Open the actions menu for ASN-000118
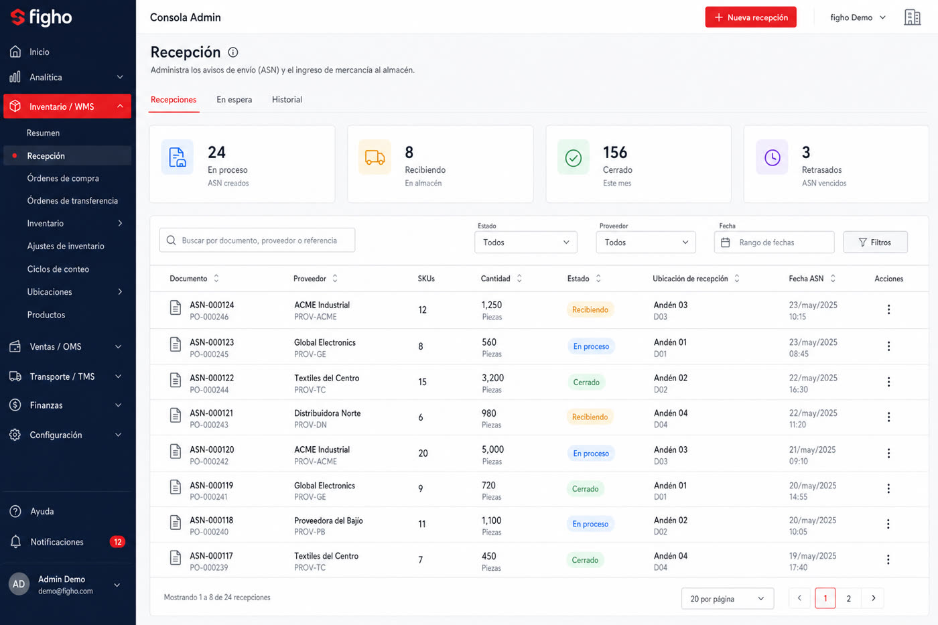938x625 pixels. [x=888, y=524]
